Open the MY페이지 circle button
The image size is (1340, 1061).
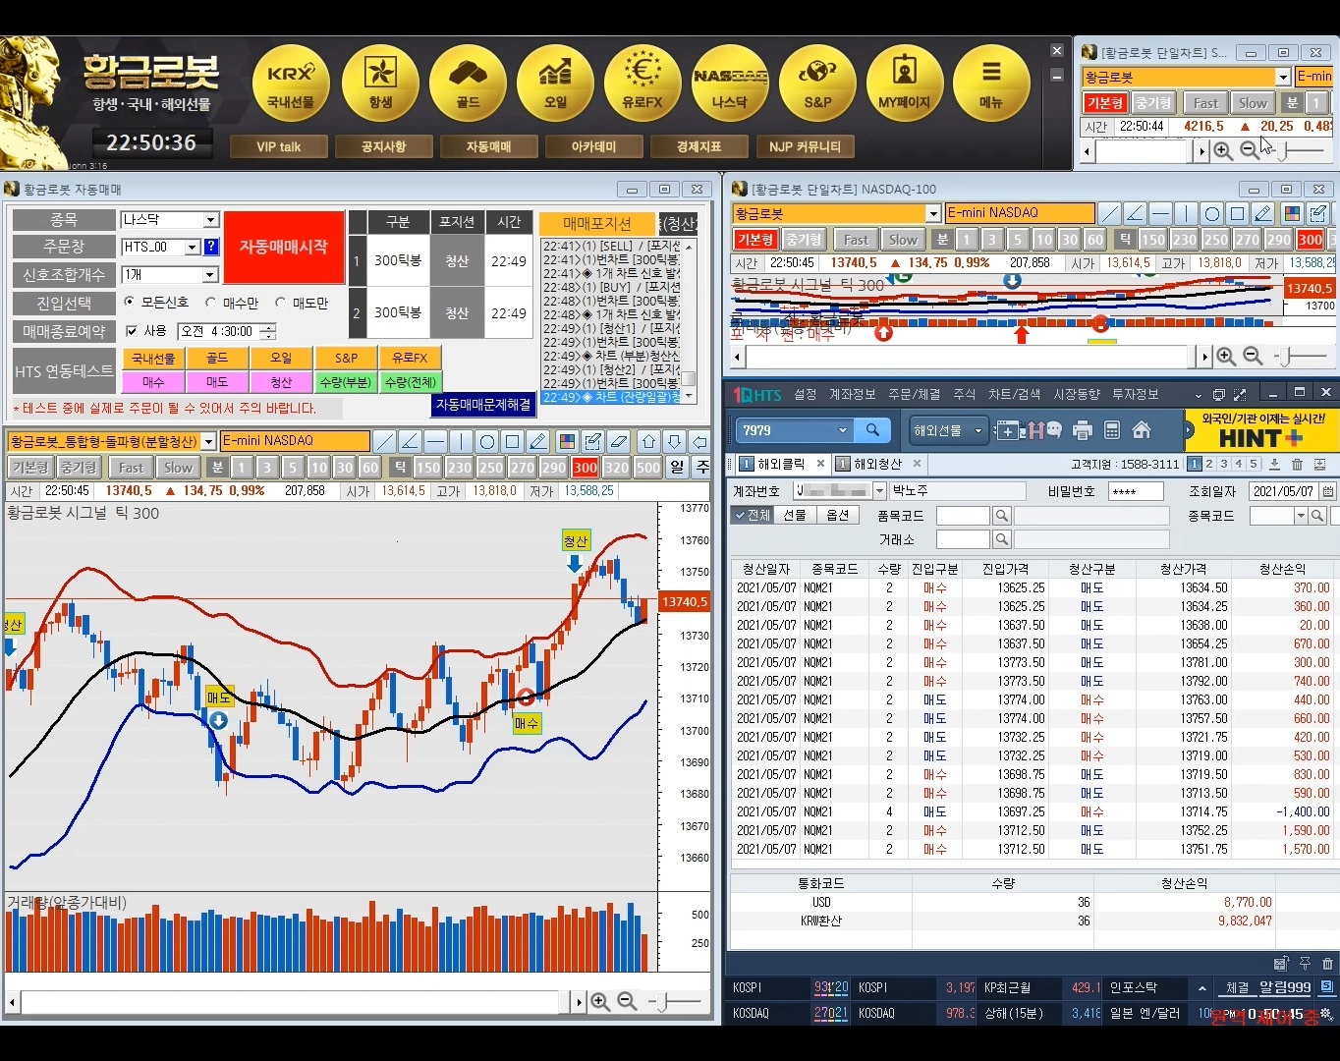pyautogui.click(x=904, y=84)
